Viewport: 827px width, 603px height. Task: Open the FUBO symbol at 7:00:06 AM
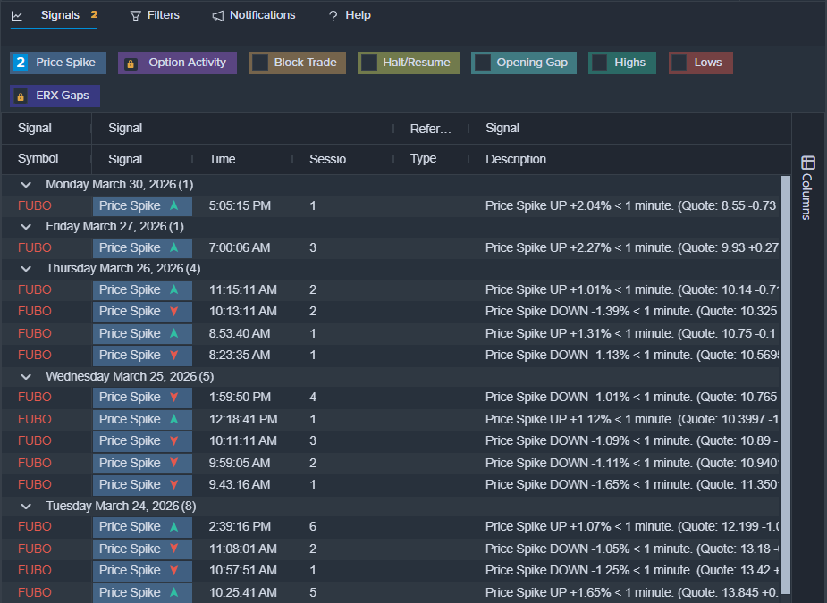35,247
